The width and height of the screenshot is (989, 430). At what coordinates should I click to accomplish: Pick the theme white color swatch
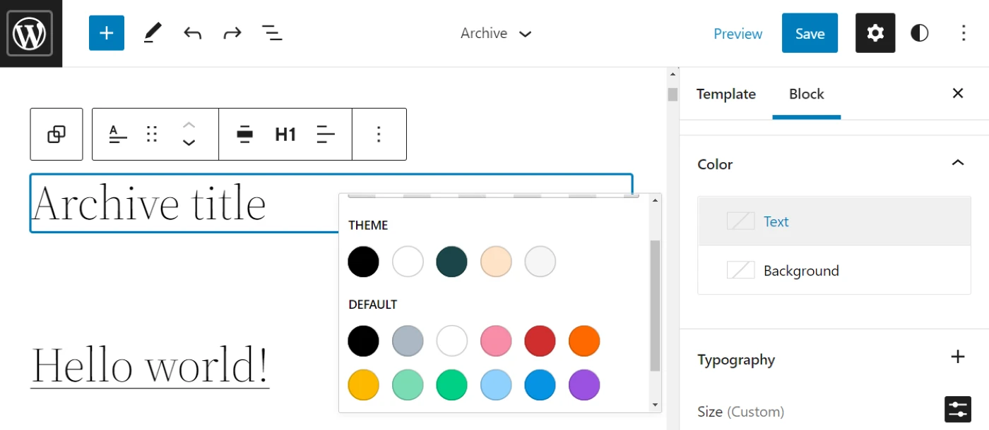pyautogui.click(x=408, y=262)
